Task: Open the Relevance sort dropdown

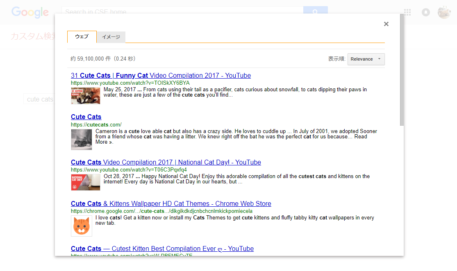Action: point(366,59)
